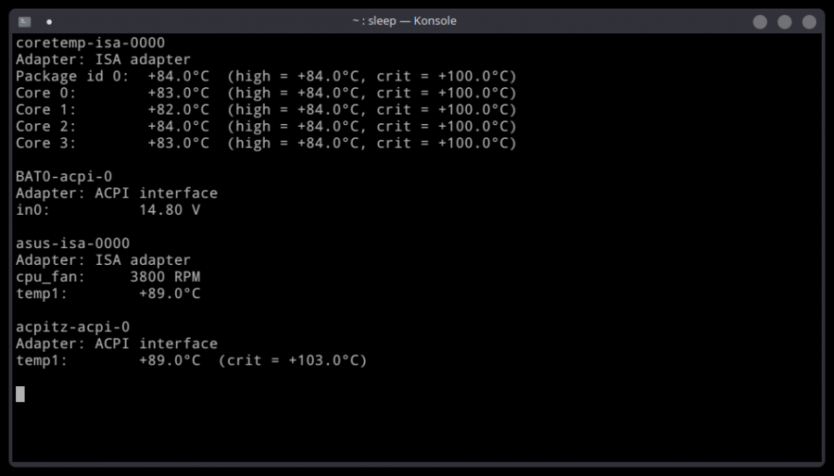This screenshot has width=834, height=476.
Task: Click the terminal cursor block
Action: [x=20, y=394]
